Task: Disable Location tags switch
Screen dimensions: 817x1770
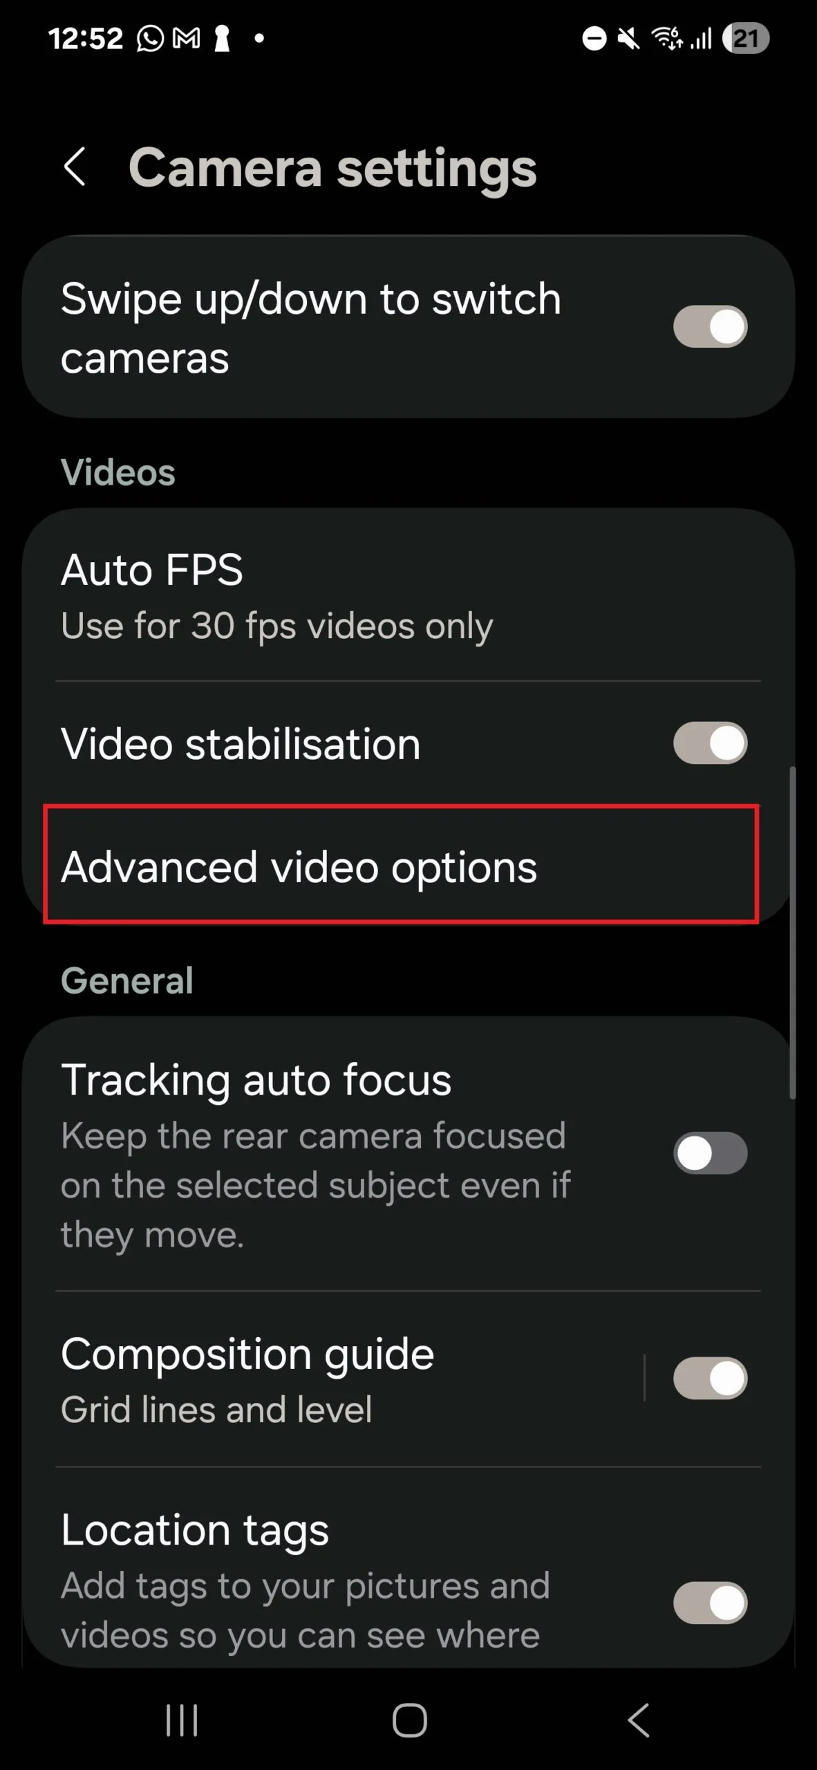Action: [711, 1603]
